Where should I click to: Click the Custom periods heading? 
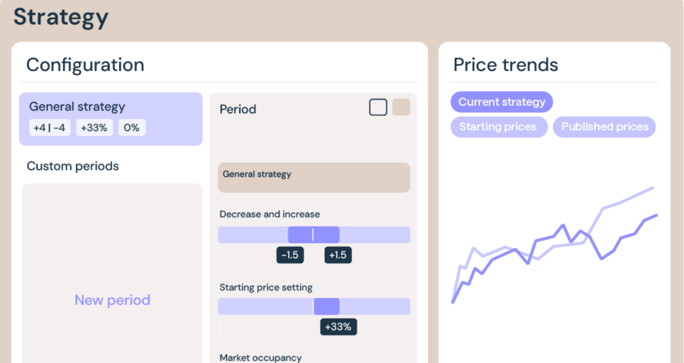[73, 166]
